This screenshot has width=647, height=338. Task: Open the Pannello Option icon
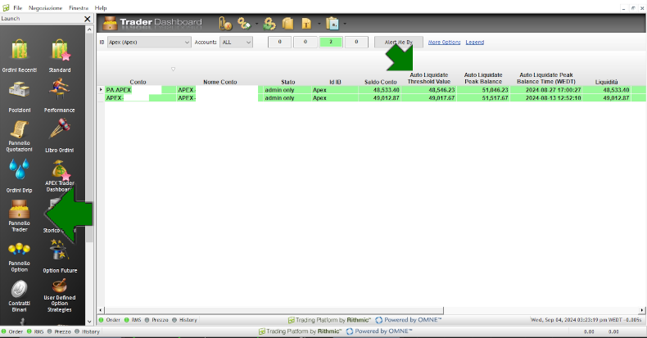point(19,252)
